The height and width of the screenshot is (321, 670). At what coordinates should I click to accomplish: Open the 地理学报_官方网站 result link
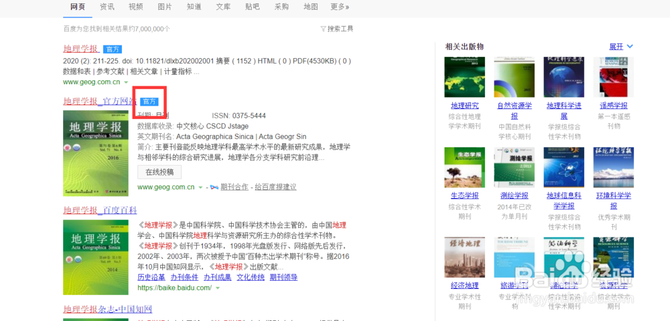[100, 102]
